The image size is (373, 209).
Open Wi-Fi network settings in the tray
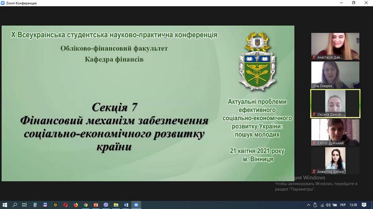coord(322,205)
